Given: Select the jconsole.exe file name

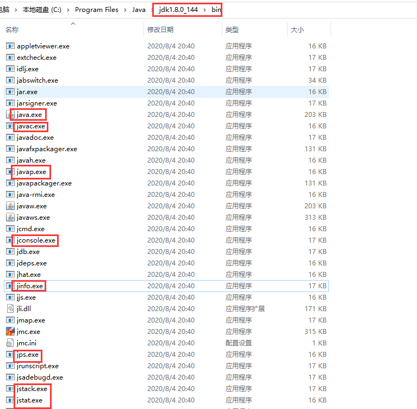Looking at the screenshot, I should point(36,240).
